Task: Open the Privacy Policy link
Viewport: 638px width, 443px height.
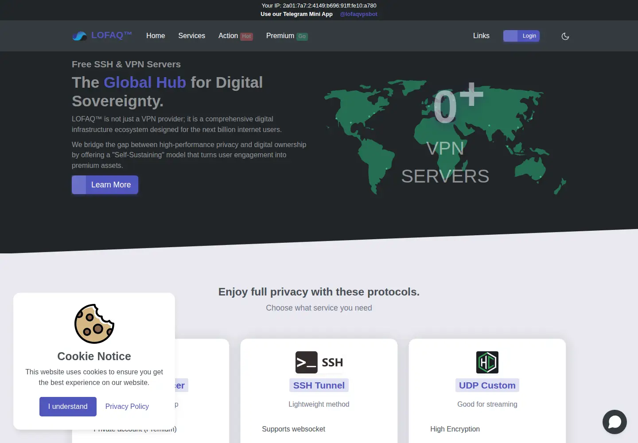Action: point(127,407)
